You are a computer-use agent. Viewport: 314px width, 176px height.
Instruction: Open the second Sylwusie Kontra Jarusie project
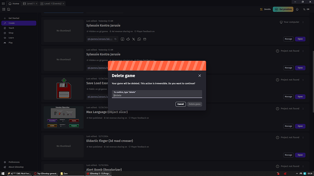click(300, 68)
